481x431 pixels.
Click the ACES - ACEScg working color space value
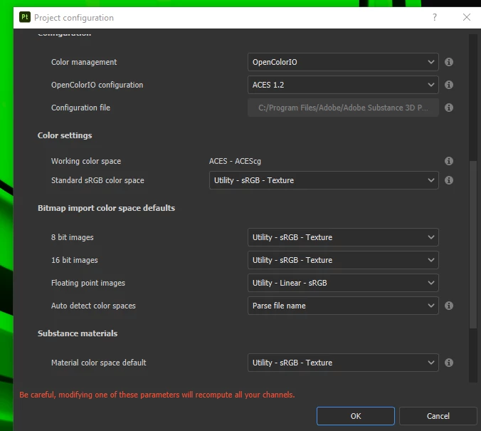235,161
